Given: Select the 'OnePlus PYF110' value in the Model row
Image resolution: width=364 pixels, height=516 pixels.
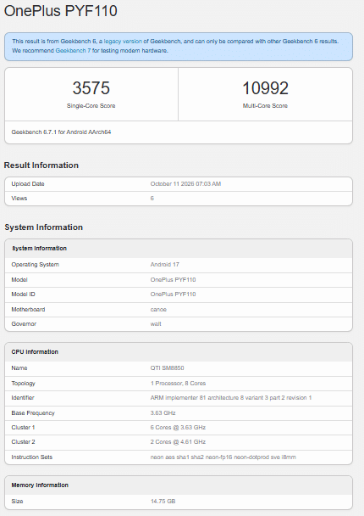Looking at the screenshot, I should 173,280.
